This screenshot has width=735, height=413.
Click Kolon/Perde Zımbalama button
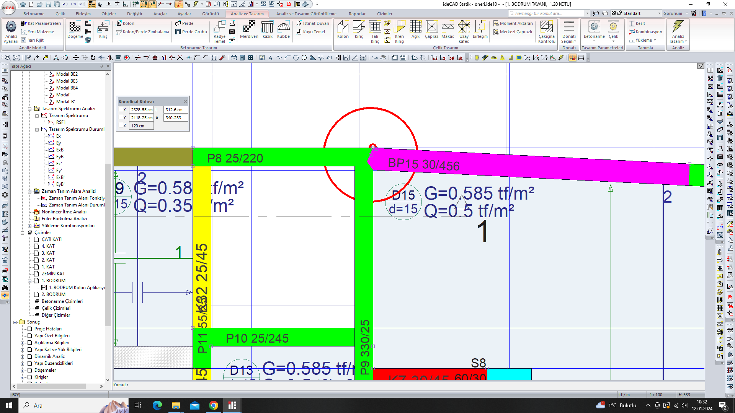click(142, 32)
